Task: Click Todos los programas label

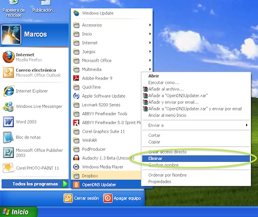Action: [35, 184]
